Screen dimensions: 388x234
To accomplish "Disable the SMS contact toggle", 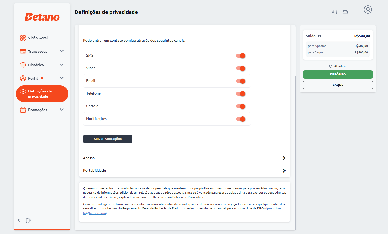I will [241, 56].
